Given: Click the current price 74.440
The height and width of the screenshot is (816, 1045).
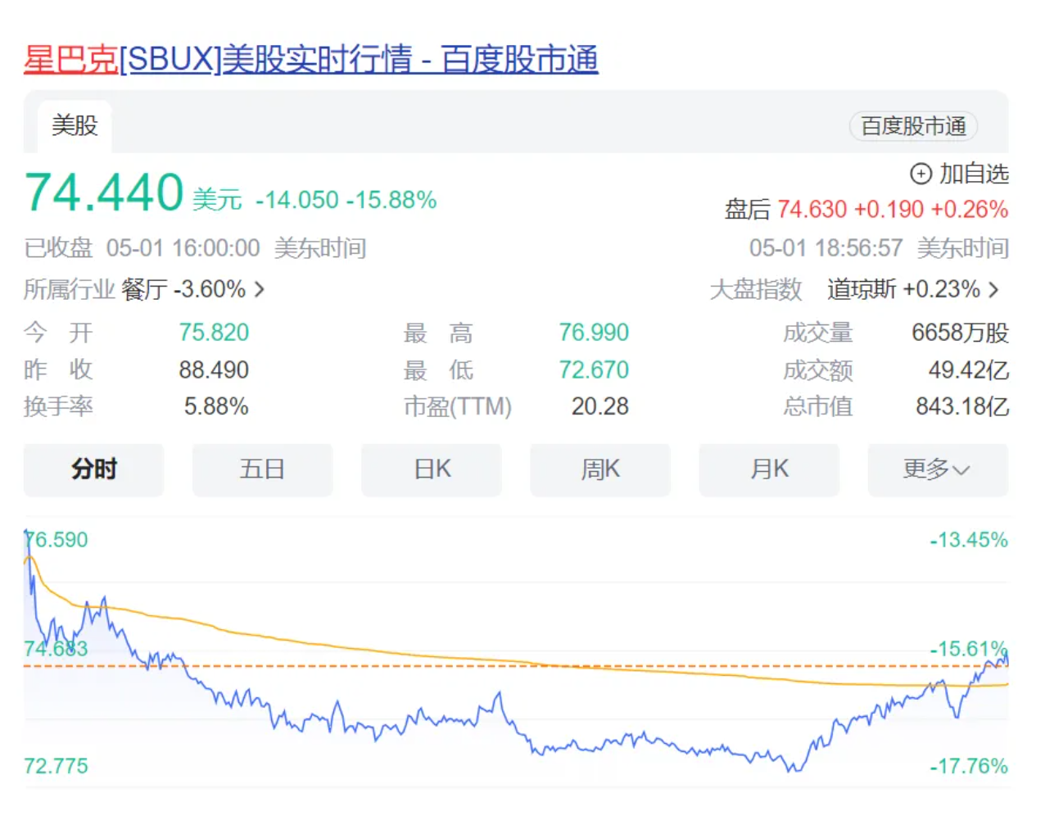Looking at the screenshot, I should tap(104, 193).
